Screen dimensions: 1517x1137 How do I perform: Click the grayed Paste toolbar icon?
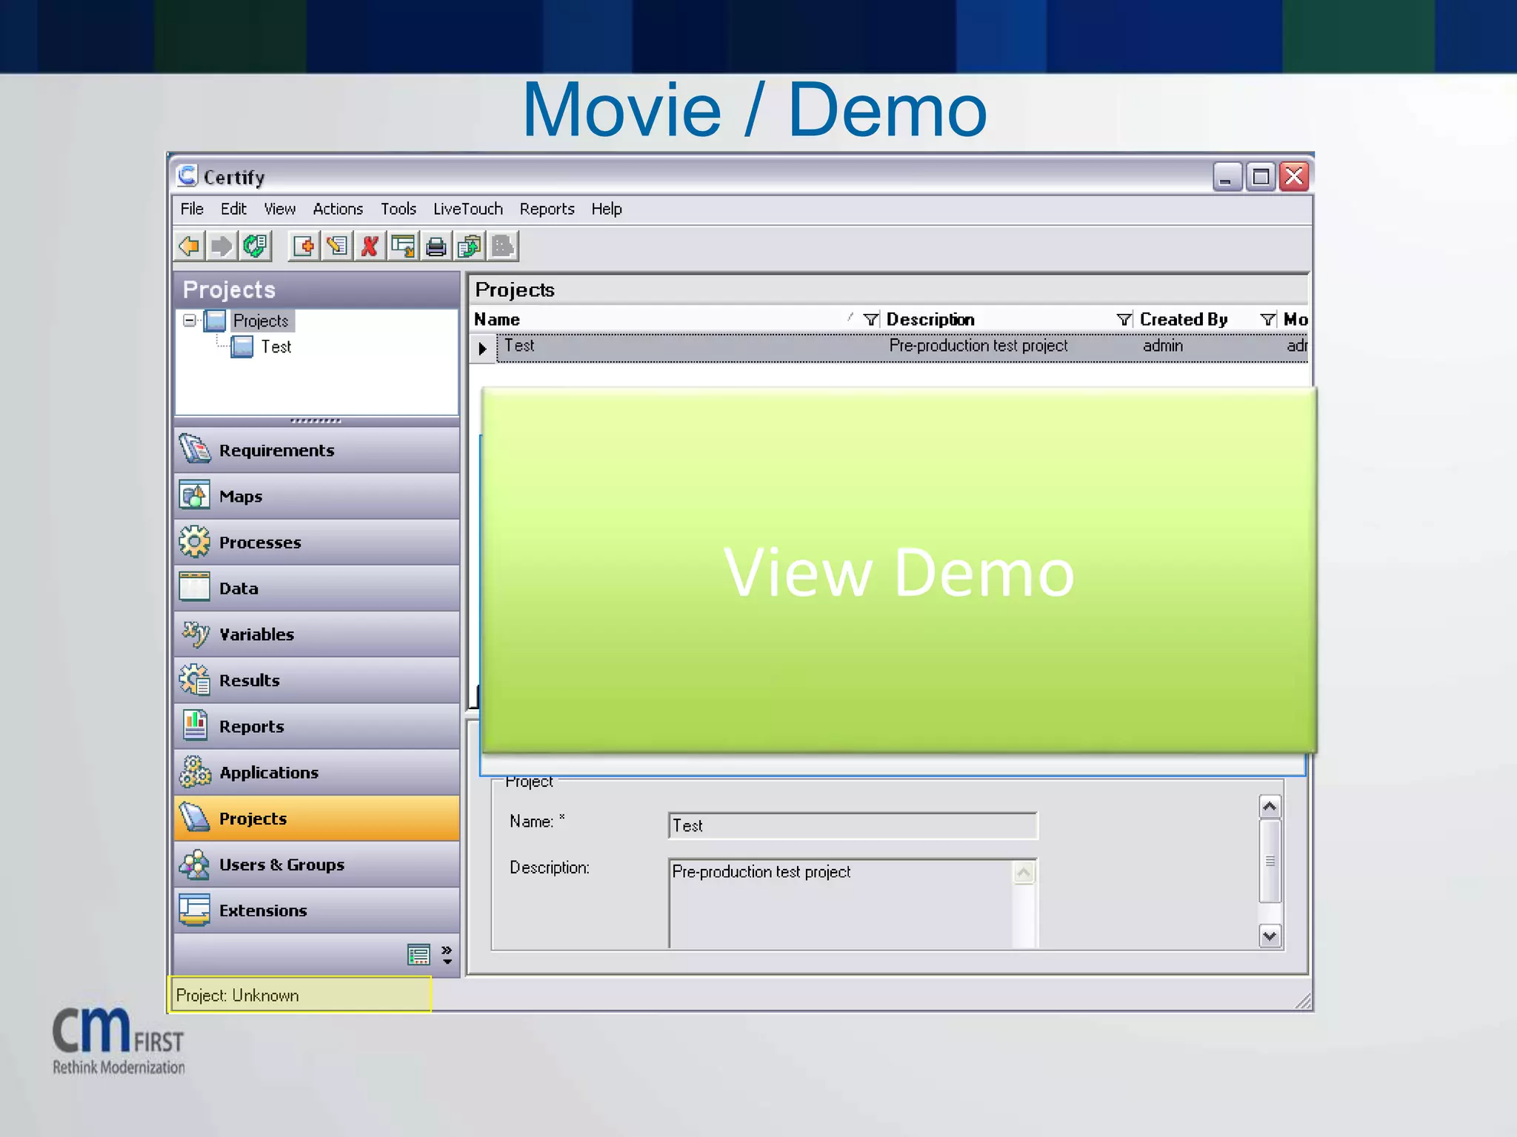coord(502,246)
